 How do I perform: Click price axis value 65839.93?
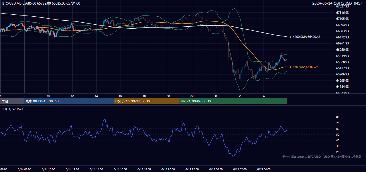coord(342,56)
